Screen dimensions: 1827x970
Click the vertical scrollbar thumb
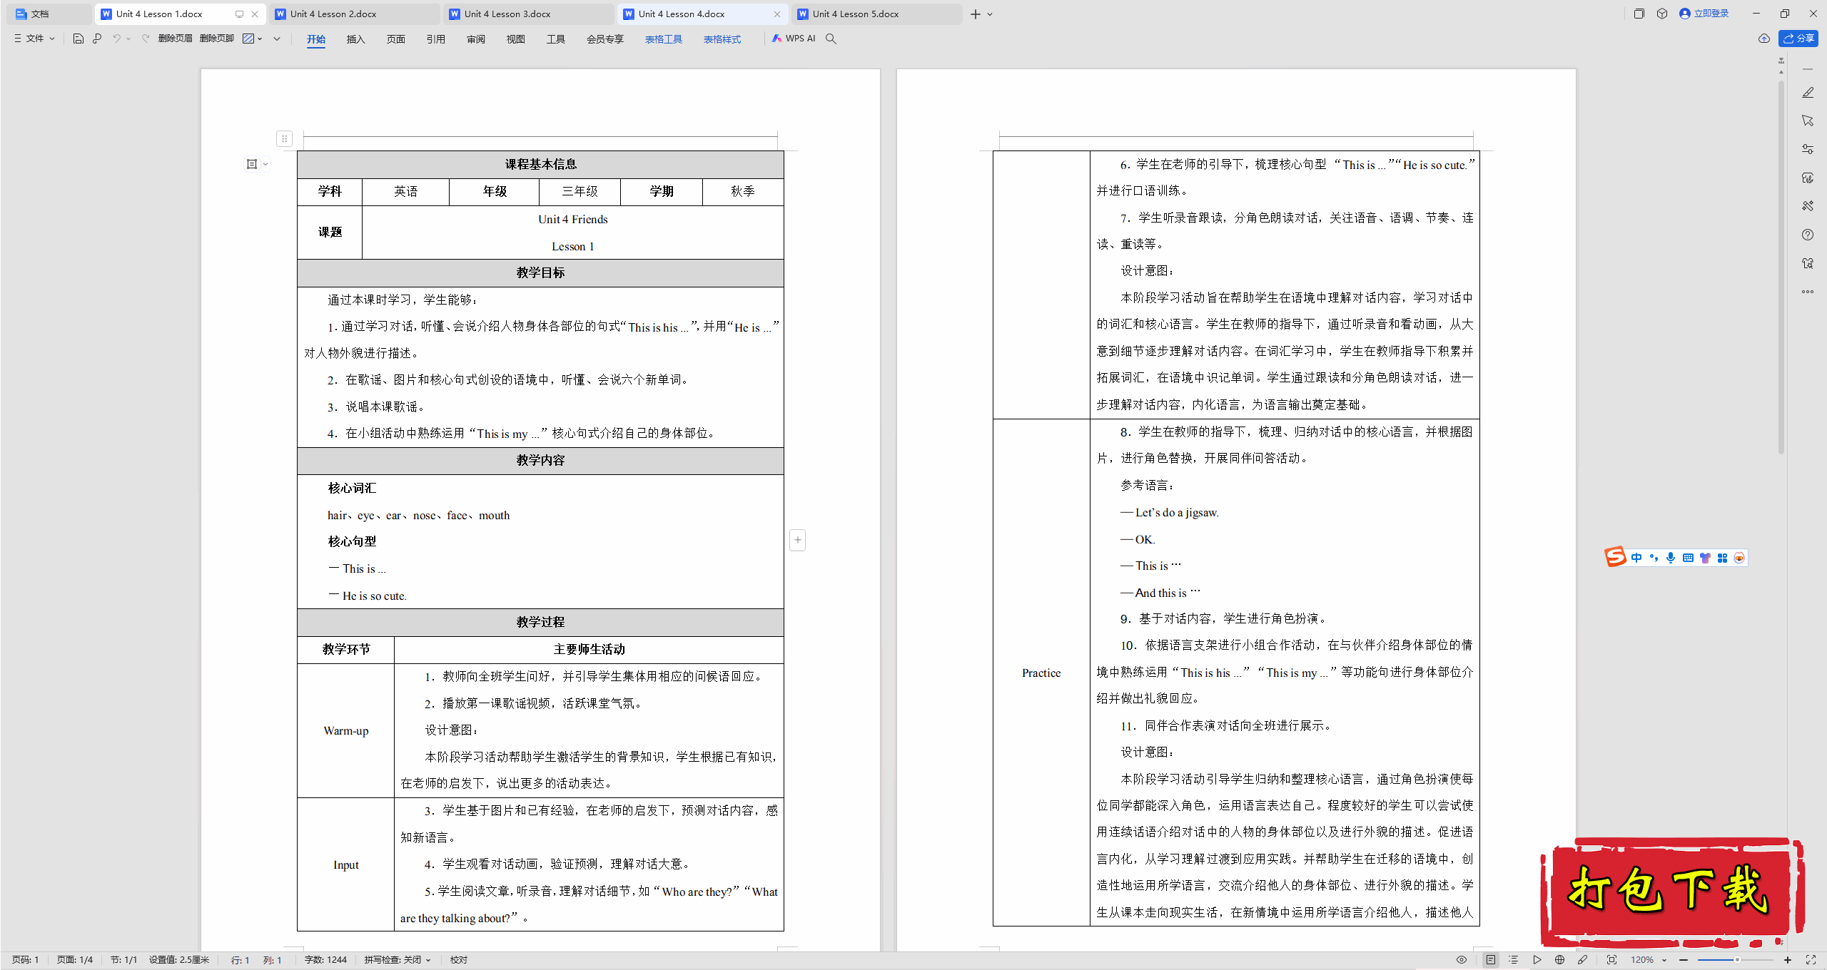[1781, 267]
